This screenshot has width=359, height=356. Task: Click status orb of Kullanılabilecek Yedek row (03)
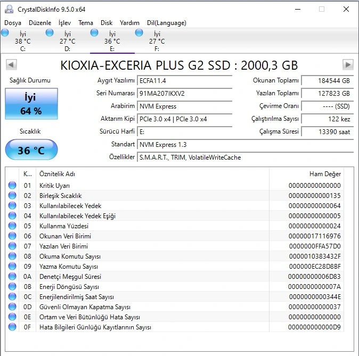click(x=12, y=205)
